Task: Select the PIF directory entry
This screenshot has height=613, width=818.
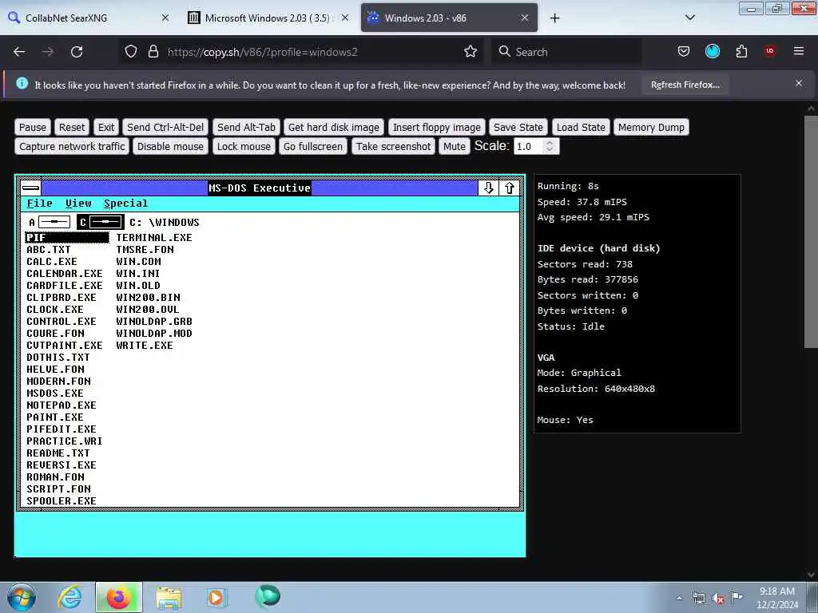Action: point(67,238)
